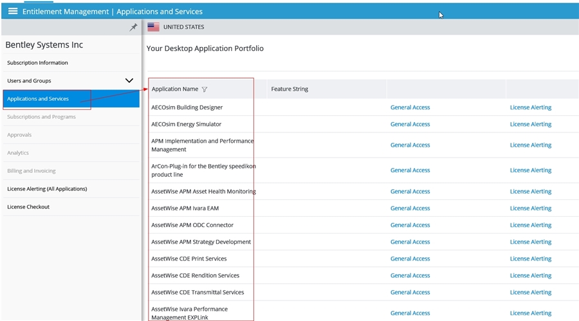The image size is (579, 321).
Task: Click License Alerting for AECOsim Energy Simulator
Action: (531, 124)
